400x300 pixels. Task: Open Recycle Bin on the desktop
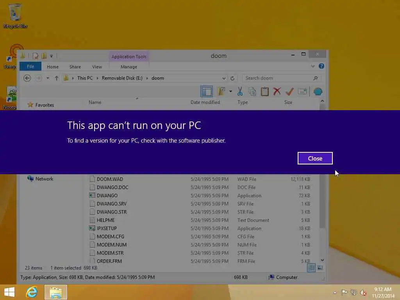[x=15, y=16]
